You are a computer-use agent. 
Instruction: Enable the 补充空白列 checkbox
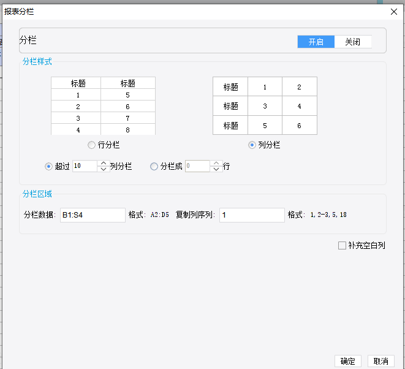[x=342, y=246]
